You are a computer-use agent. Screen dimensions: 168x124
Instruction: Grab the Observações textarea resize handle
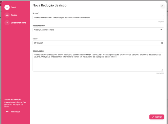(162, 70)
